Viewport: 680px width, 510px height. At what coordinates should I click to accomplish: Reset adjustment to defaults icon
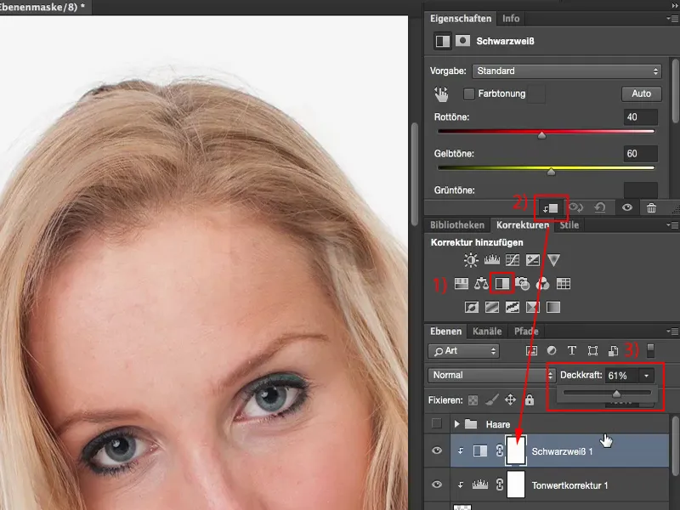(600, 207)
